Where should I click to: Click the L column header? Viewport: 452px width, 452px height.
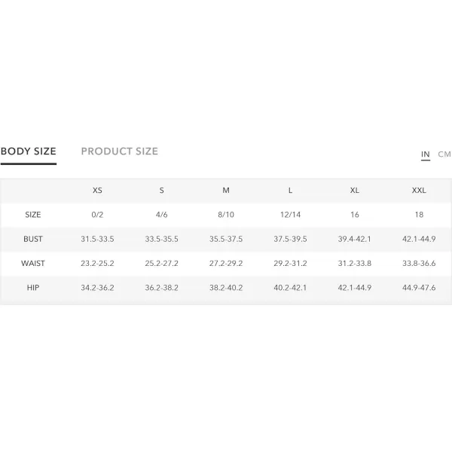[x=290, y=191]
